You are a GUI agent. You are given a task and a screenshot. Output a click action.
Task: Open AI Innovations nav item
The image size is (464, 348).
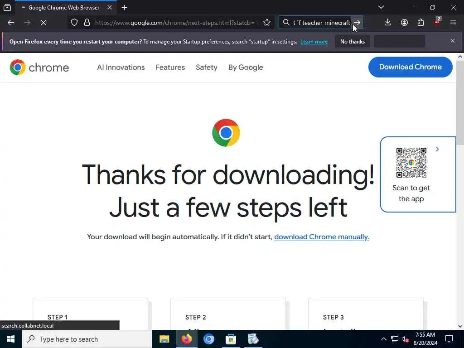pos(121,68)
